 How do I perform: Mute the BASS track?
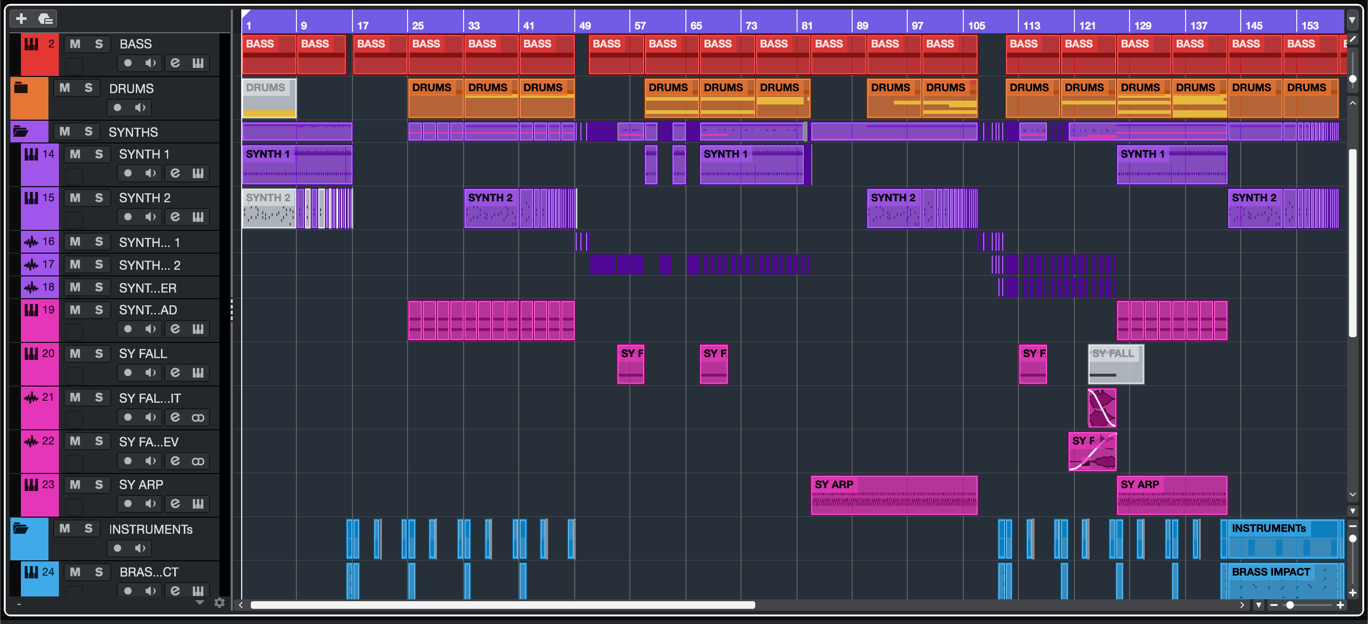point(76,44)
